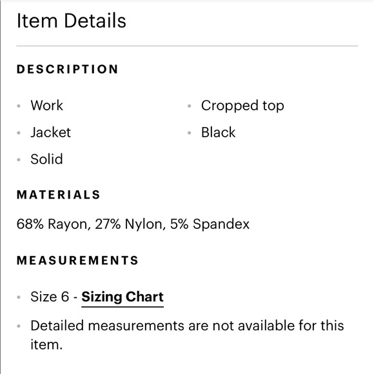Select the MATERIALS section header

coord(59,195)
